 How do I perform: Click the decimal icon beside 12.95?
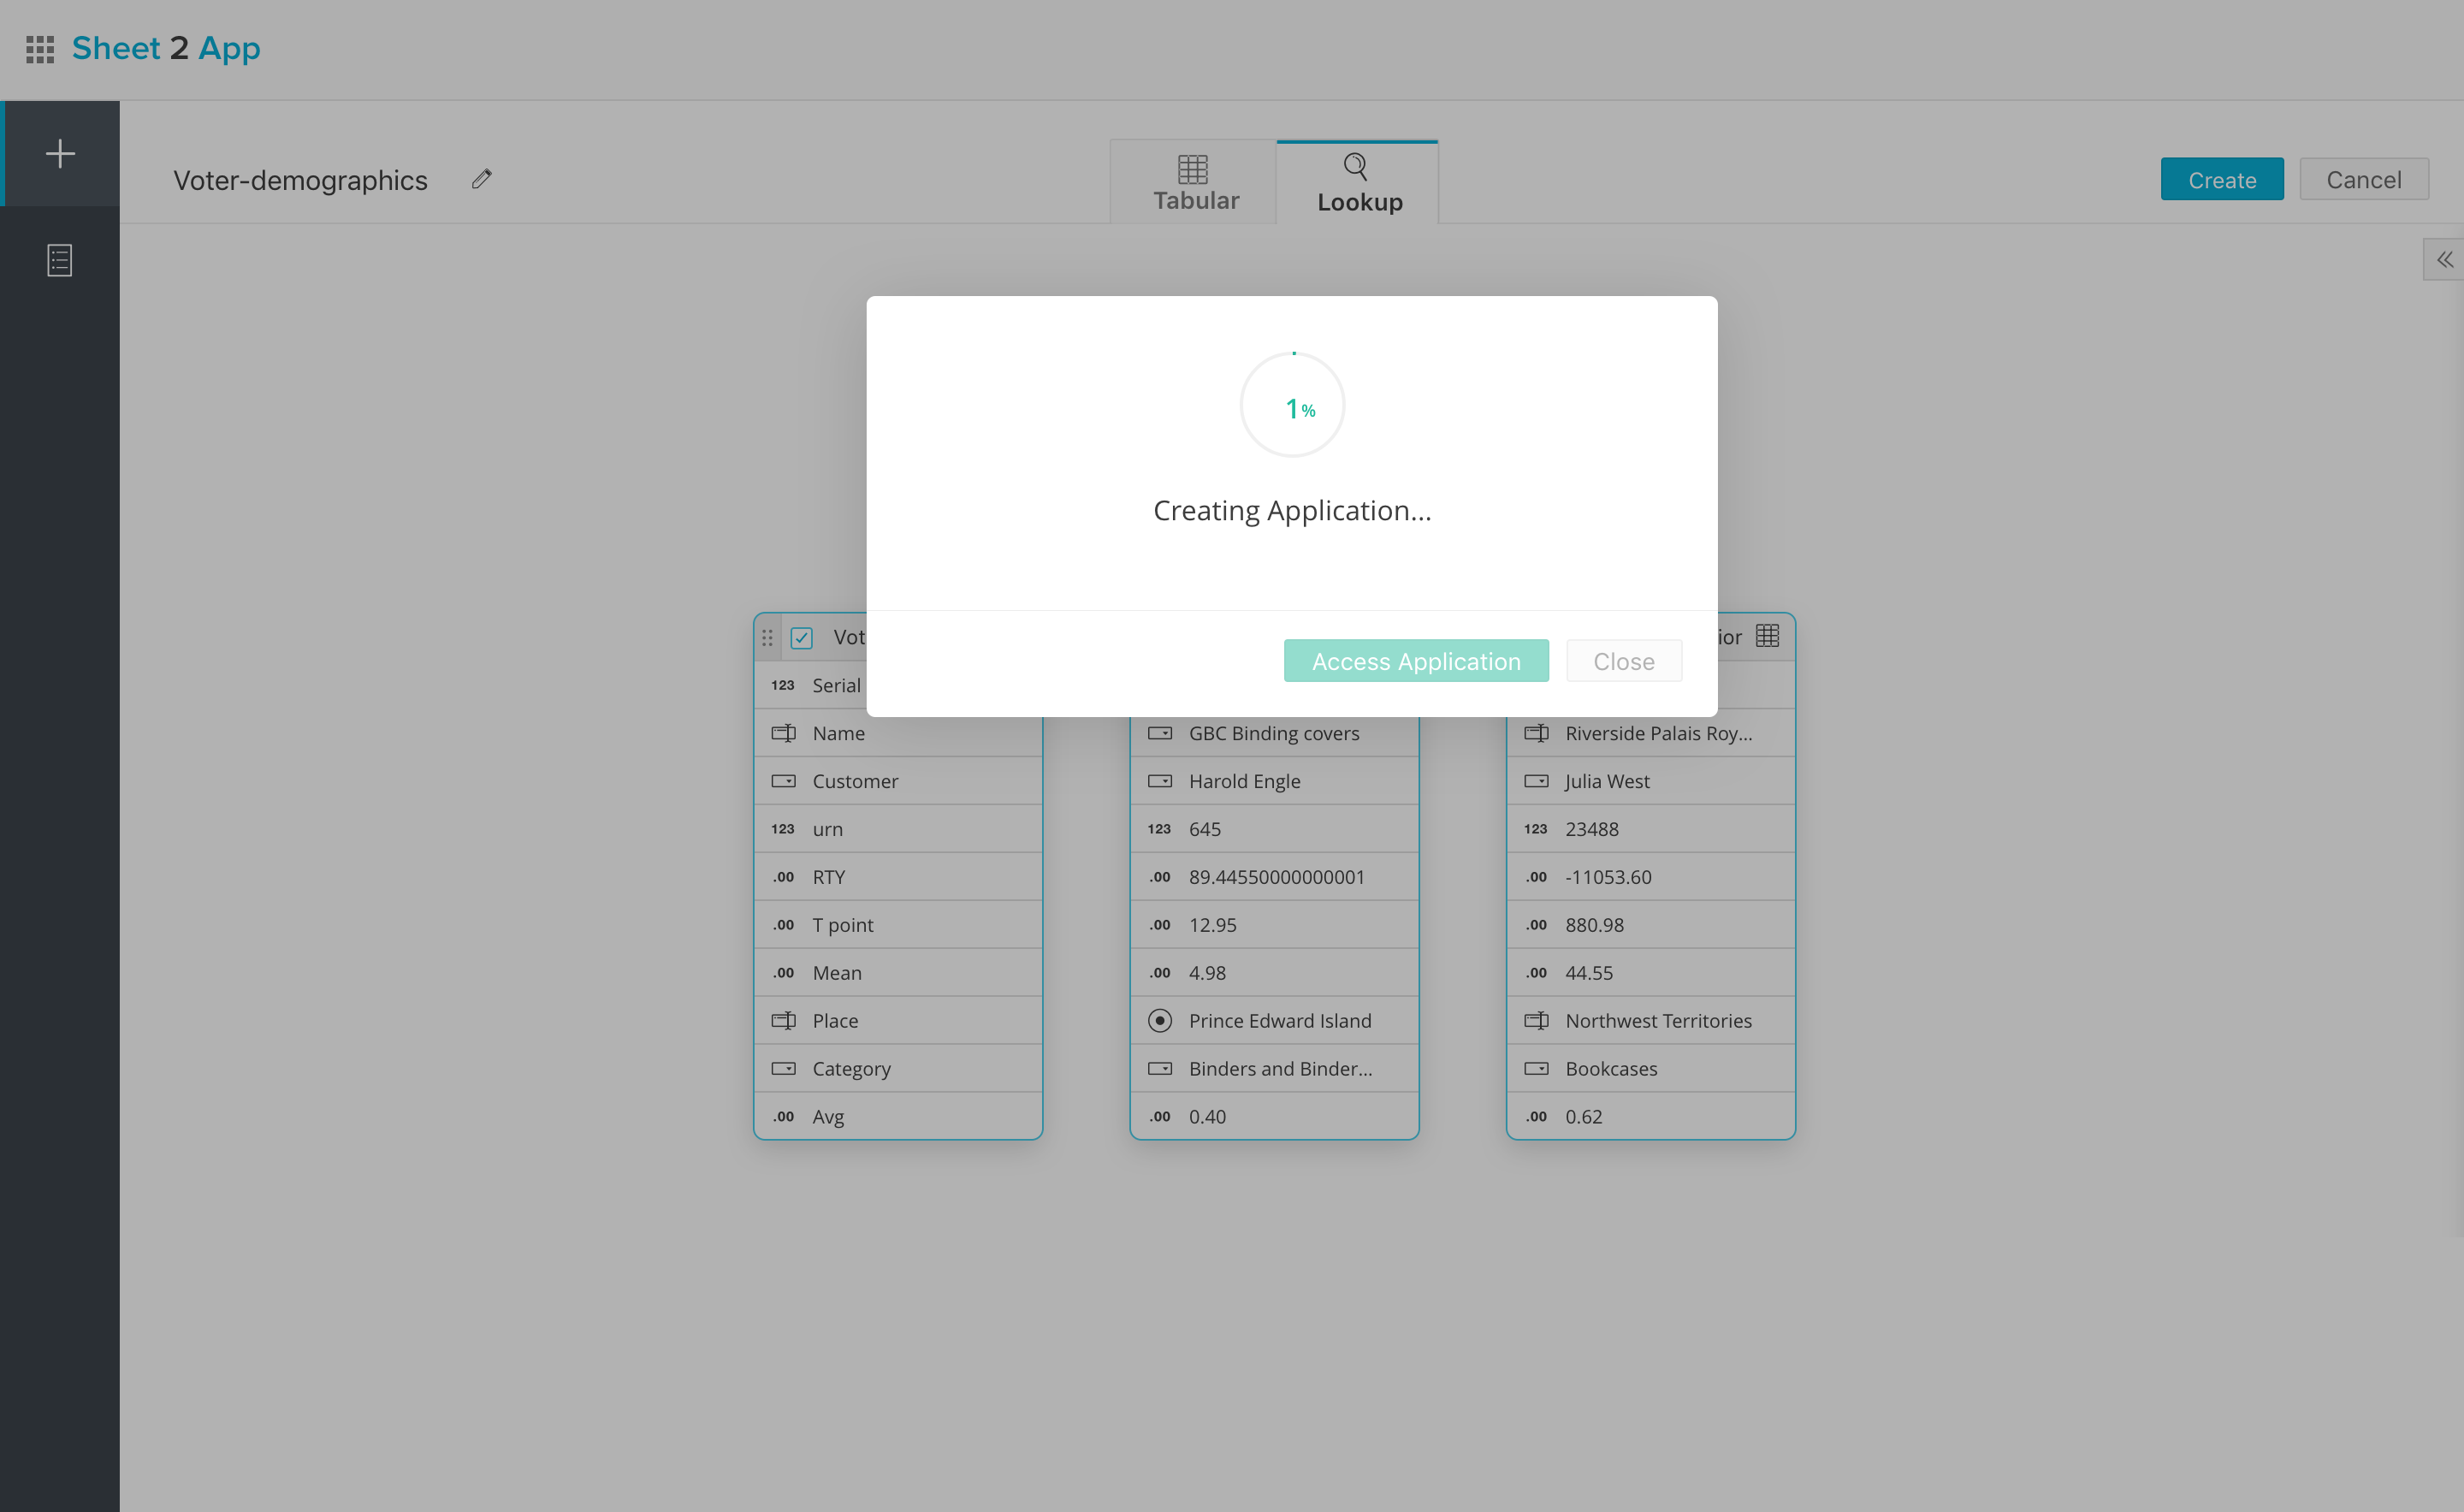click(1159, 925)
